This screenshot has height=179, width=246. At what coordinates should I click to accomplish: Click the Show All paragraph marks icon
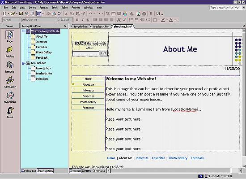(151, 14)
